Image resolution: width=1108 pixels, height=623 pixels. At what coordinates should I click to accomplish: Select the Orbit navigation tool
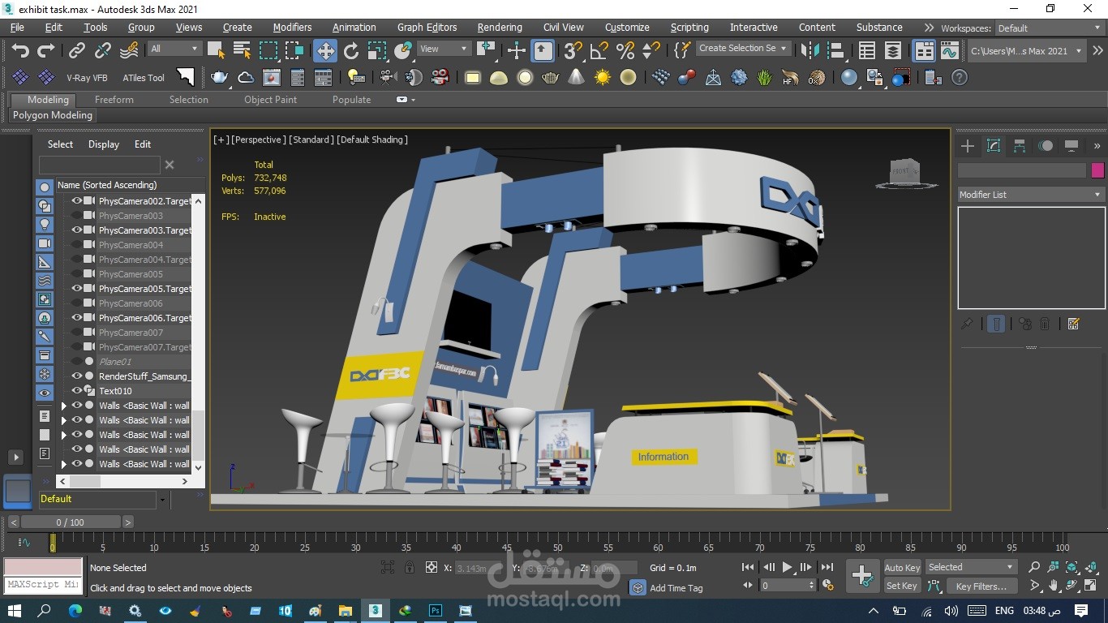[1071, 586]
